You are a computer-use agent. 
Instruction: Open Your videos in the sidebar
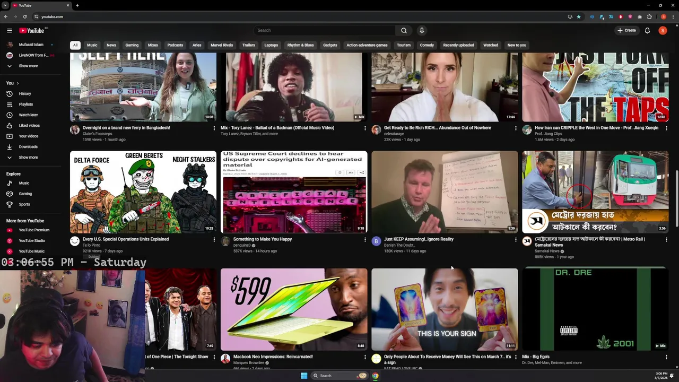point(29,136)
